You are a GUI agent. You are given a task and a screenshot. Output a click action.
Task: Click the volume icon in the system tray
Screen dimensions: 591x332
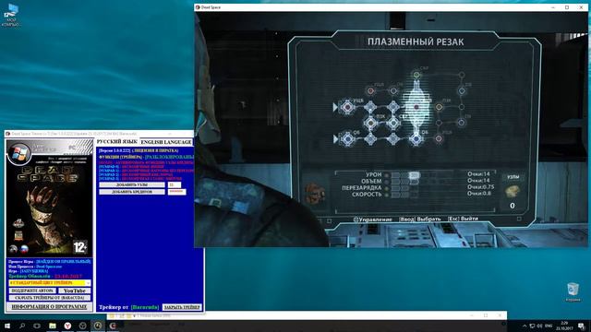click(539, 326)
